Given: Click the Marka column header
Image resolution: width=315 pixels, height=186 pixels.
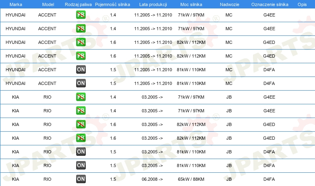Looking at the screenshot, I should click(x=16, y=4).
